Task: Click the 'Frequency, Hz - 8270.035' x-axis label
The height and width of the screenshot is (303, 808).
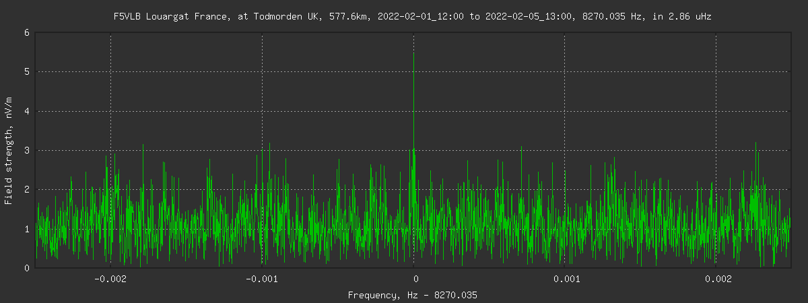Action: tap(412, 295)
